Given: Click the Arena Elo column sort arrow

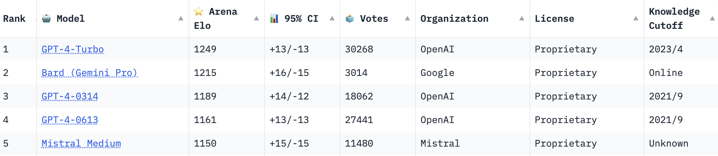Looking at the screenshot, I should click(x=256, y=19).
